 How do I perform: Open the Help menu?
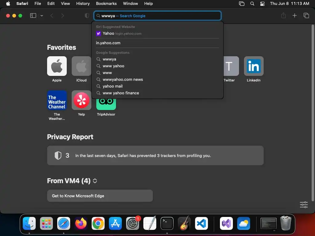point(149,3)
